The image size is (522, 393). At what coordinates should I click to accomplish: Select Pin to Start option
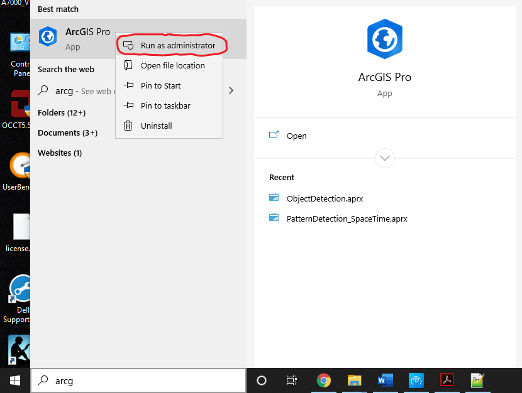pos(169,86)
